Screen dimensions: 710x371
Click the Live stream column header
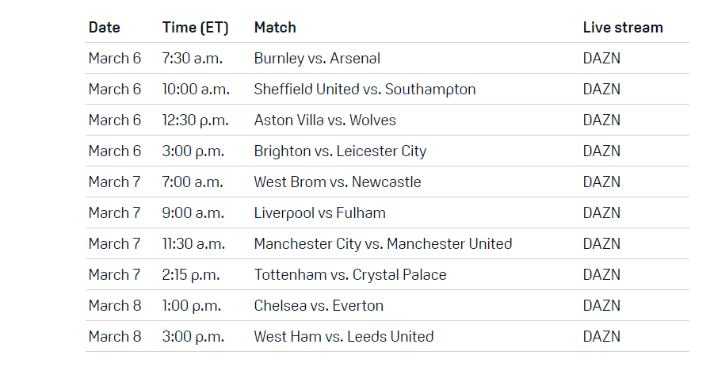click(x=623, y=27)
